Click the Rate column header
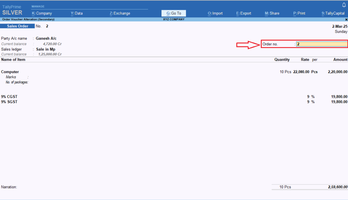348x200 pixels. pos(305,59)
